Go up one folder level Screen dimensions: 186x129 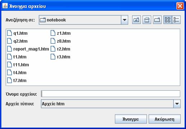136,20
